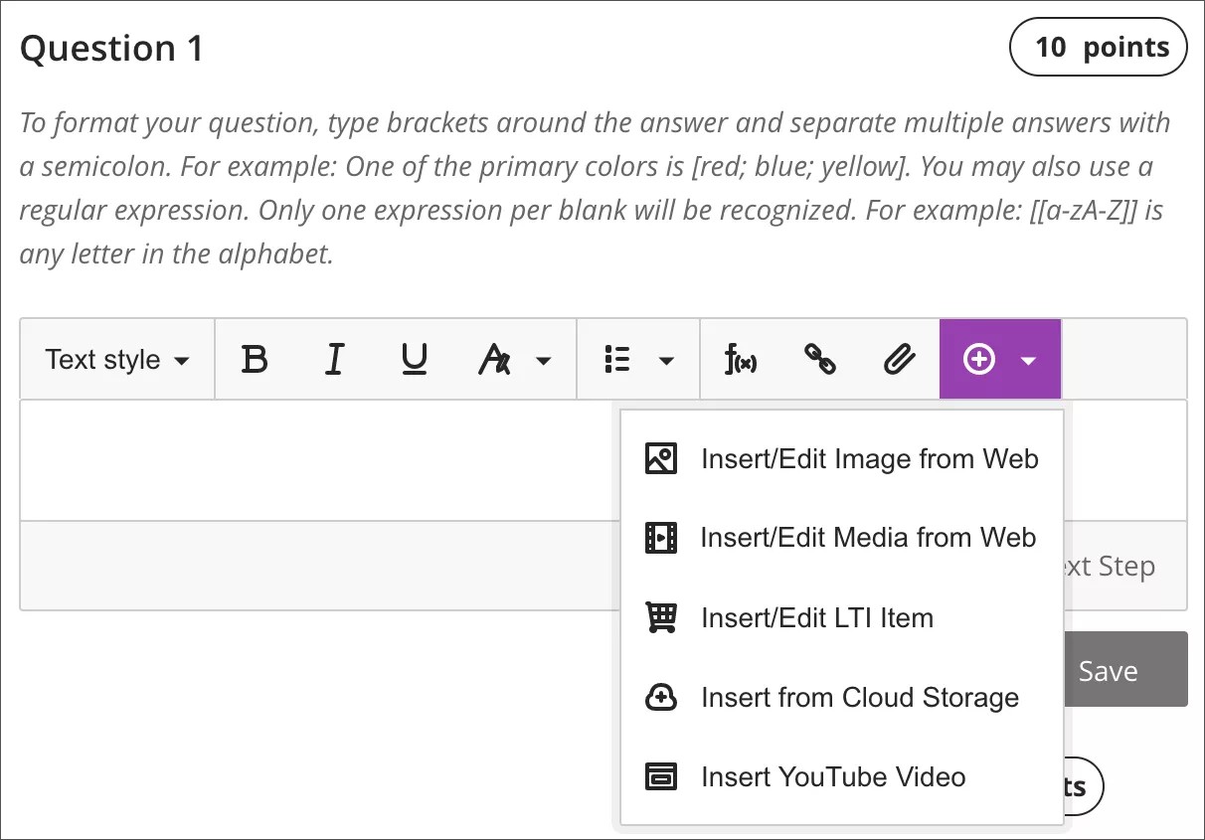Insert a math formula

[742, 359]
